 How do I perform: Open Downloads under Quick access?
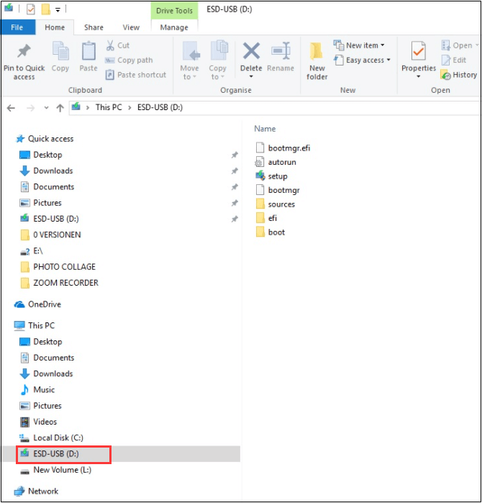(x=47, y=171)
